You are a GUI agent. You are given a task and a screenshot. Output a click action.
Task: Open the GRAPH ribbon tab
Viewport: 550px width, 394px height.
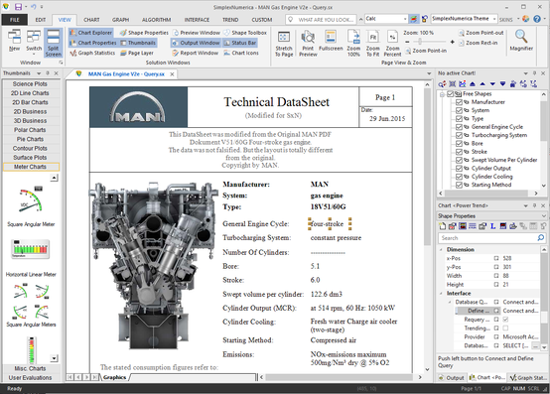click(120, 20)
